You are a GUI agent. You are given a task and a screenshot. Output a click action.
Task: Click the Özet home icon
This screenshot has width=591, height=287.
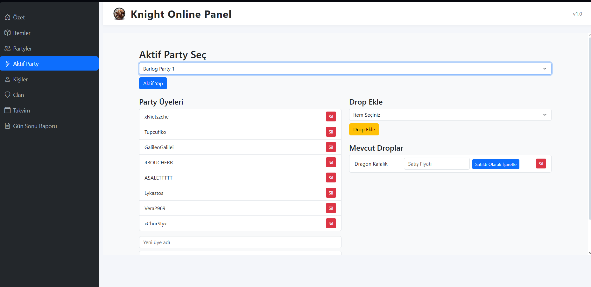tap(7, 17)
